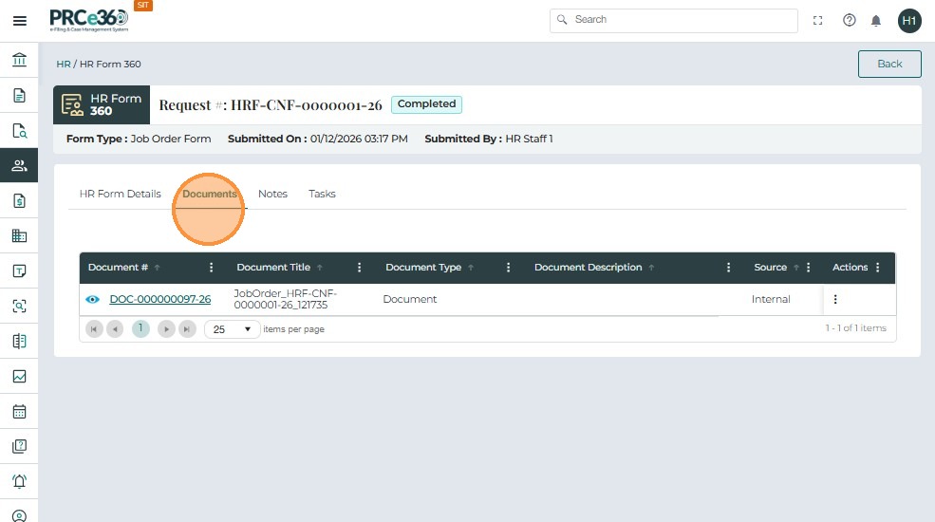Viewport: 935px width, 522px height.
Task: Open Document Title column menu
Action: click(359, 268)
